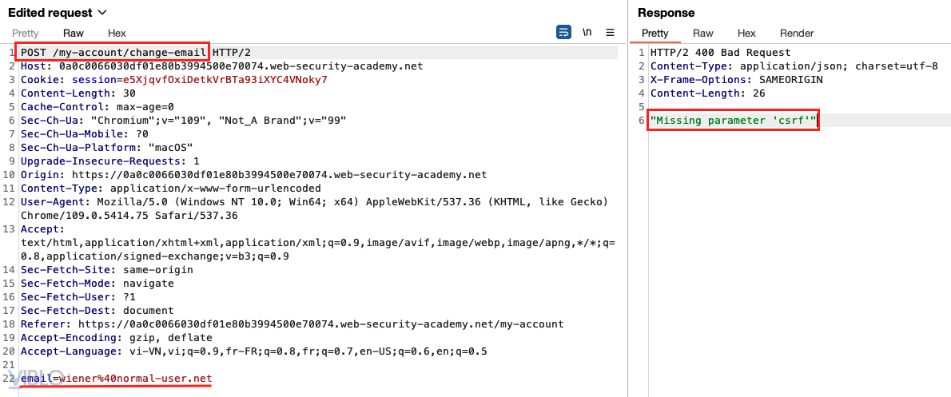The image size is (951, 397).
Task: Expand the Edited request dropdown arrow
Action: 101,13
